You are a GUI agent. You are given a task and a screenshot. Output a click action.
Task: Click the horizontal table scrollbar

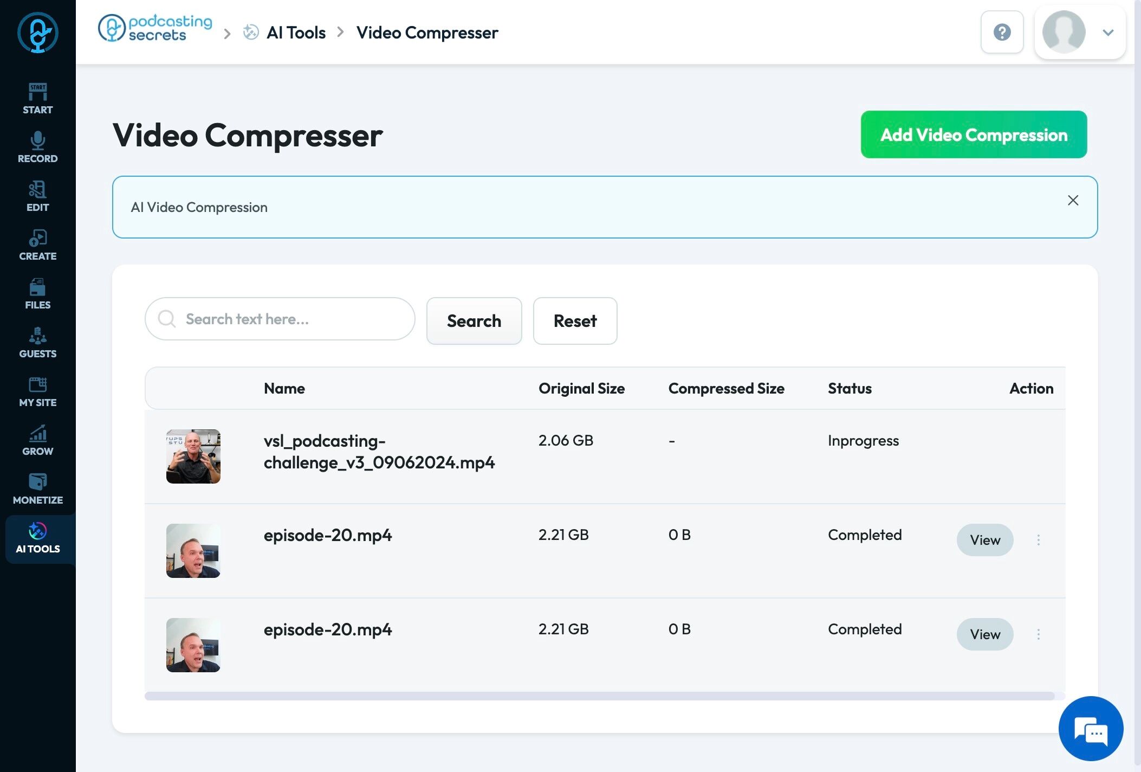[599, 696]
